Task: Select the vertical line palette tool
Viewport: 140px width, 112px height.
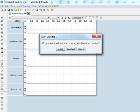Action: click(2, 67)
